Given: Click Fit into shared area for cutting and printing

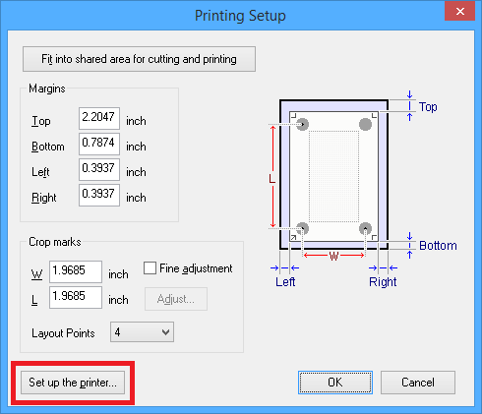Looking at the screenshot, I should [139, 59].
